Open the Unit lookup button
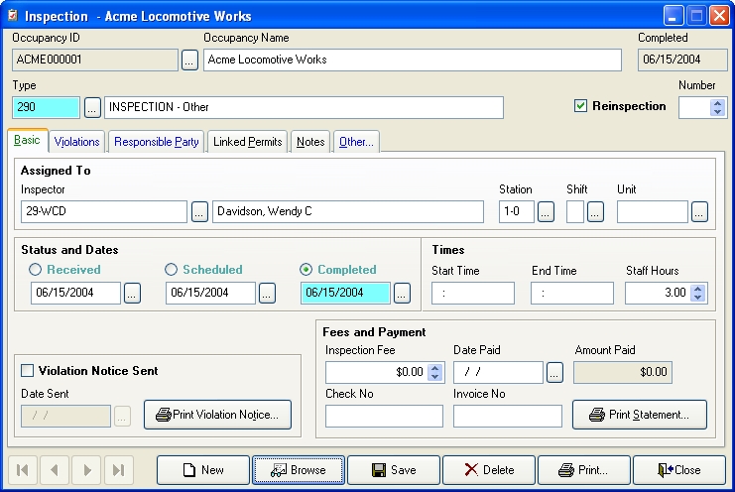 click(699, 212)
